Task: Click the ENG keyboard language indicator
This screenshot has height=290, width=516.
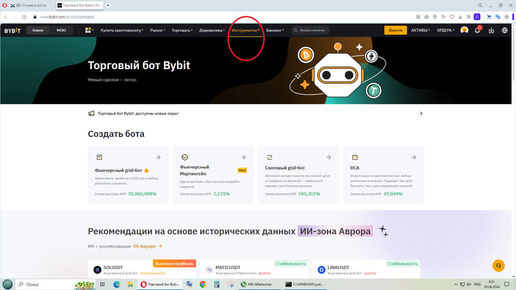Action: [x=477, y=284]
